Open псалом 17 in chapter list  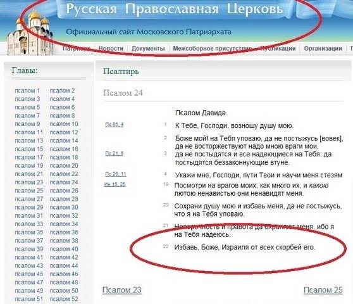point(29,157)
